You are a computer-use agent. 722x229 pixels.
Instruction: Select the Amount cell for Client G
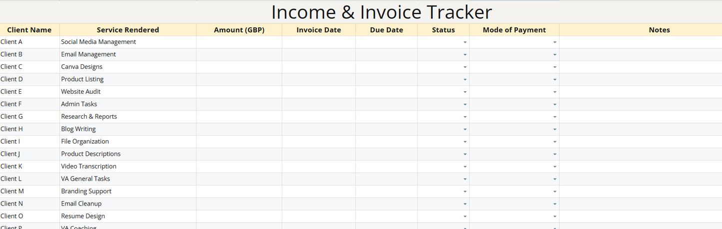point(239,117)
